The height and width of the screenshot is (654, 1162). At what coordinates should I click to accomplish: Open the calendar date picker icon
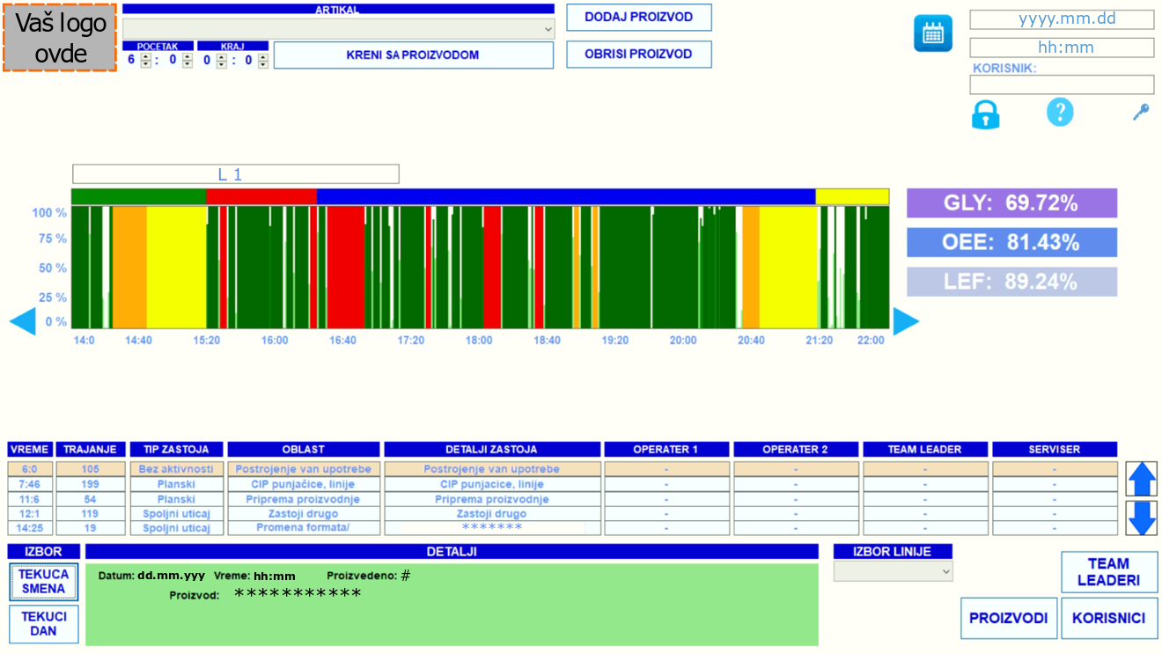[x=932, y=33]
